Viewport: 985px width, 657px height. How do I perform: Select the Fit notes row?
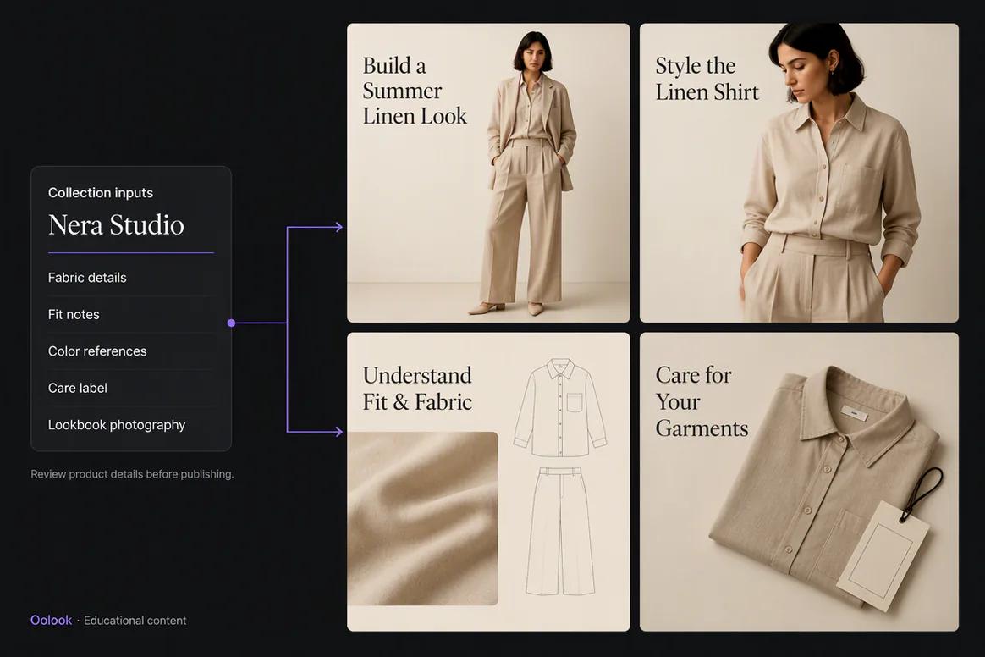(x=130, y=314)
